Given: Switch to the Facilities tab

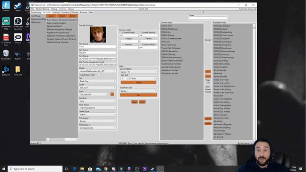Looking at the screenshot, I should pos(66,12).
